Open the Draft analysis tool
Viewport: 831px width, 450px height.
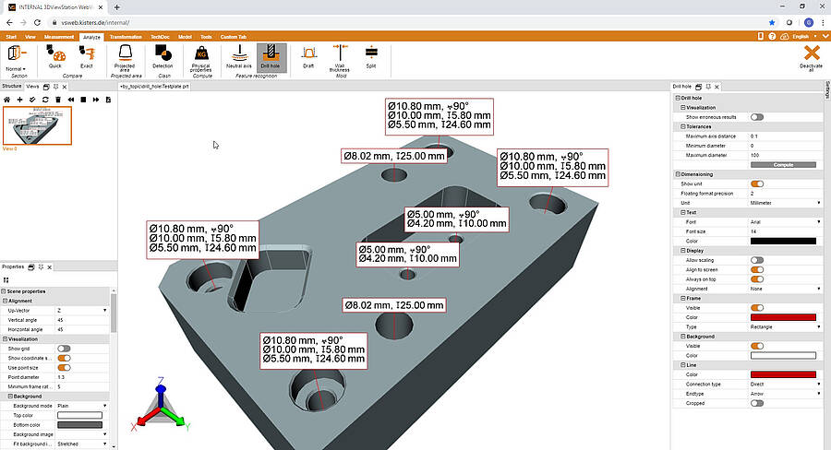pos(308,56)
